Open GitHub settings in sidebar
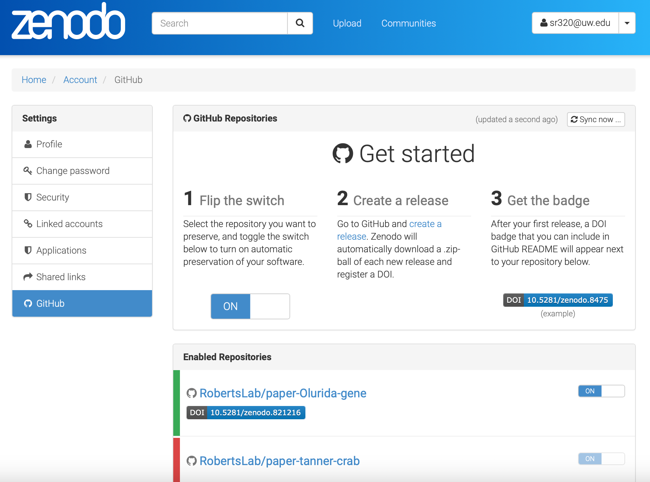The width and height of the screenshot is (650, 482). 82,303
